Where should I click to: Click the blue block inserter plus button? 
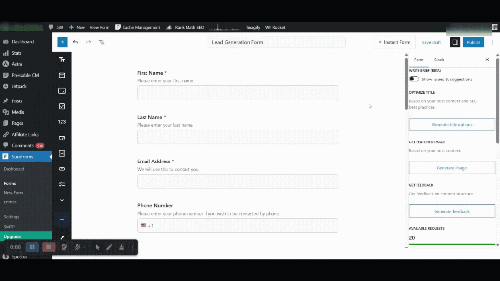pos(62,42)
